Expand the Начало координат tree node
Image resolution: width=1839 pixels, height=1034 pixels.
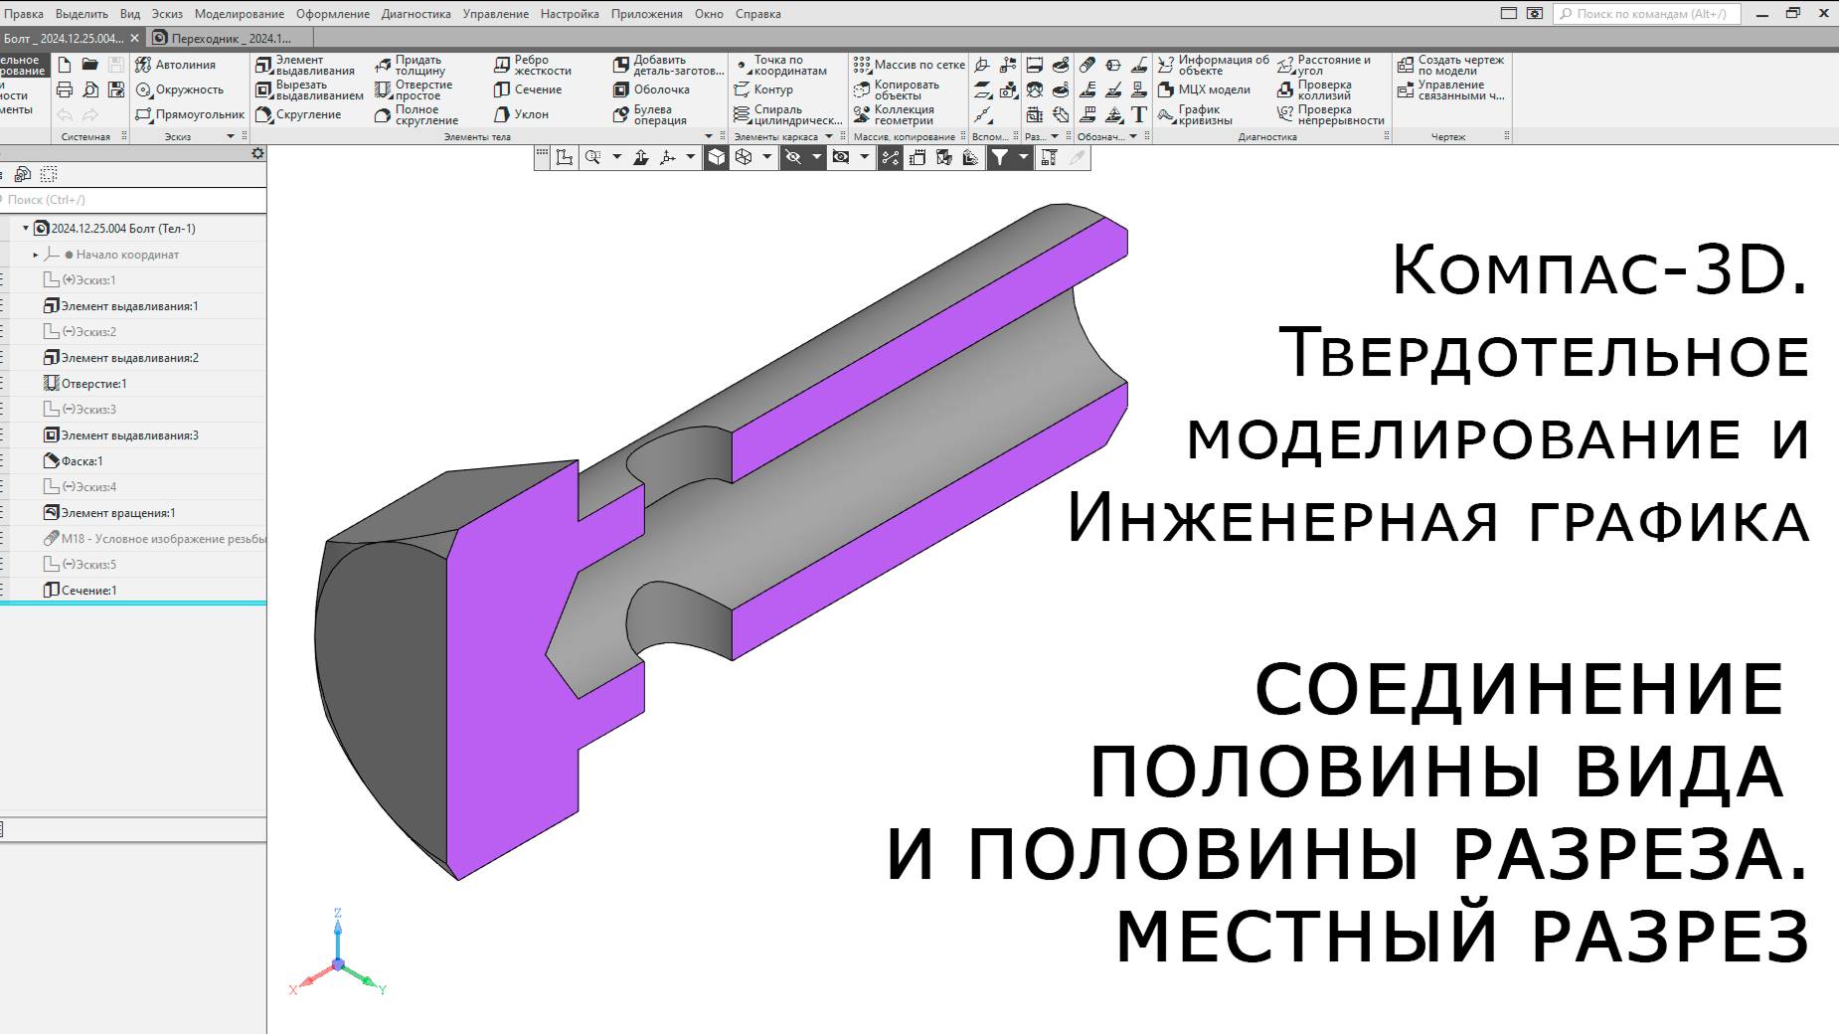[x=38, y=255]
